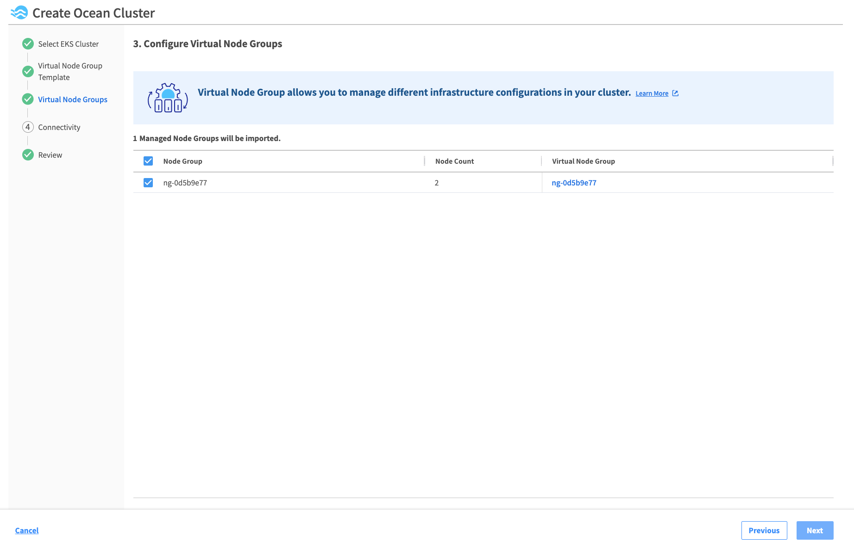
Task: Click the Virtual Node Group column header
Action: pyautogui.click(x=584, y=161)
